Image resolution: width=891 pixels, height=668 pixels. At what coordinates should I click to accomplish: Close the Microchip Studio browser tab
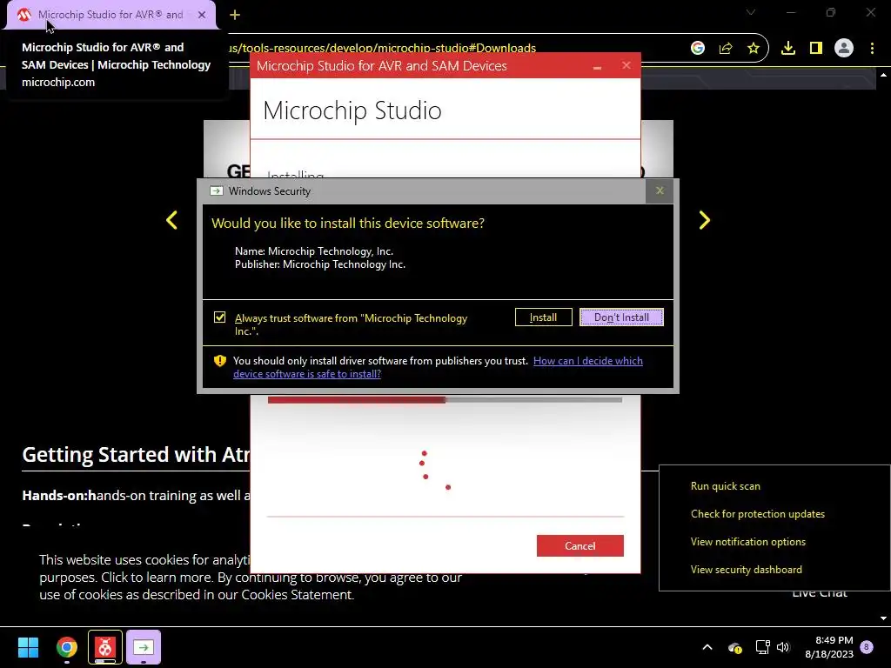pos(202,15)
